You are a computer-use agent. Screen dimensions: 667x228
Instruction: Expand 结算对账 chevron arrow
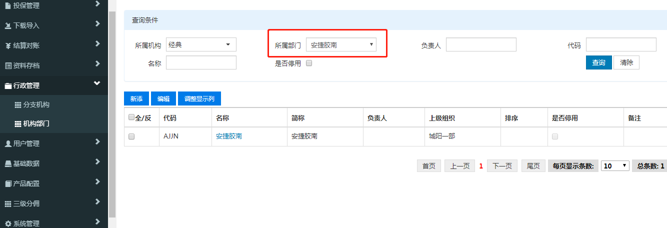97,44
